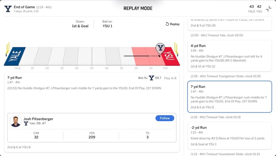Screen dimensions: 276x156
Task: Click Yale ball marker pin on field
Action: pyautogui.click(x=160, y=48)
